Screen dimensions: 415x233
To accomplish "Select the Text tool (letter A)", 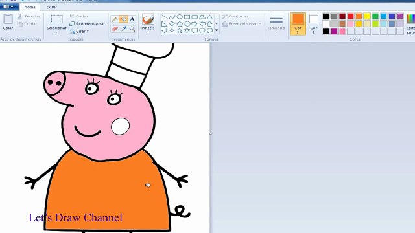I will point(132,19).
